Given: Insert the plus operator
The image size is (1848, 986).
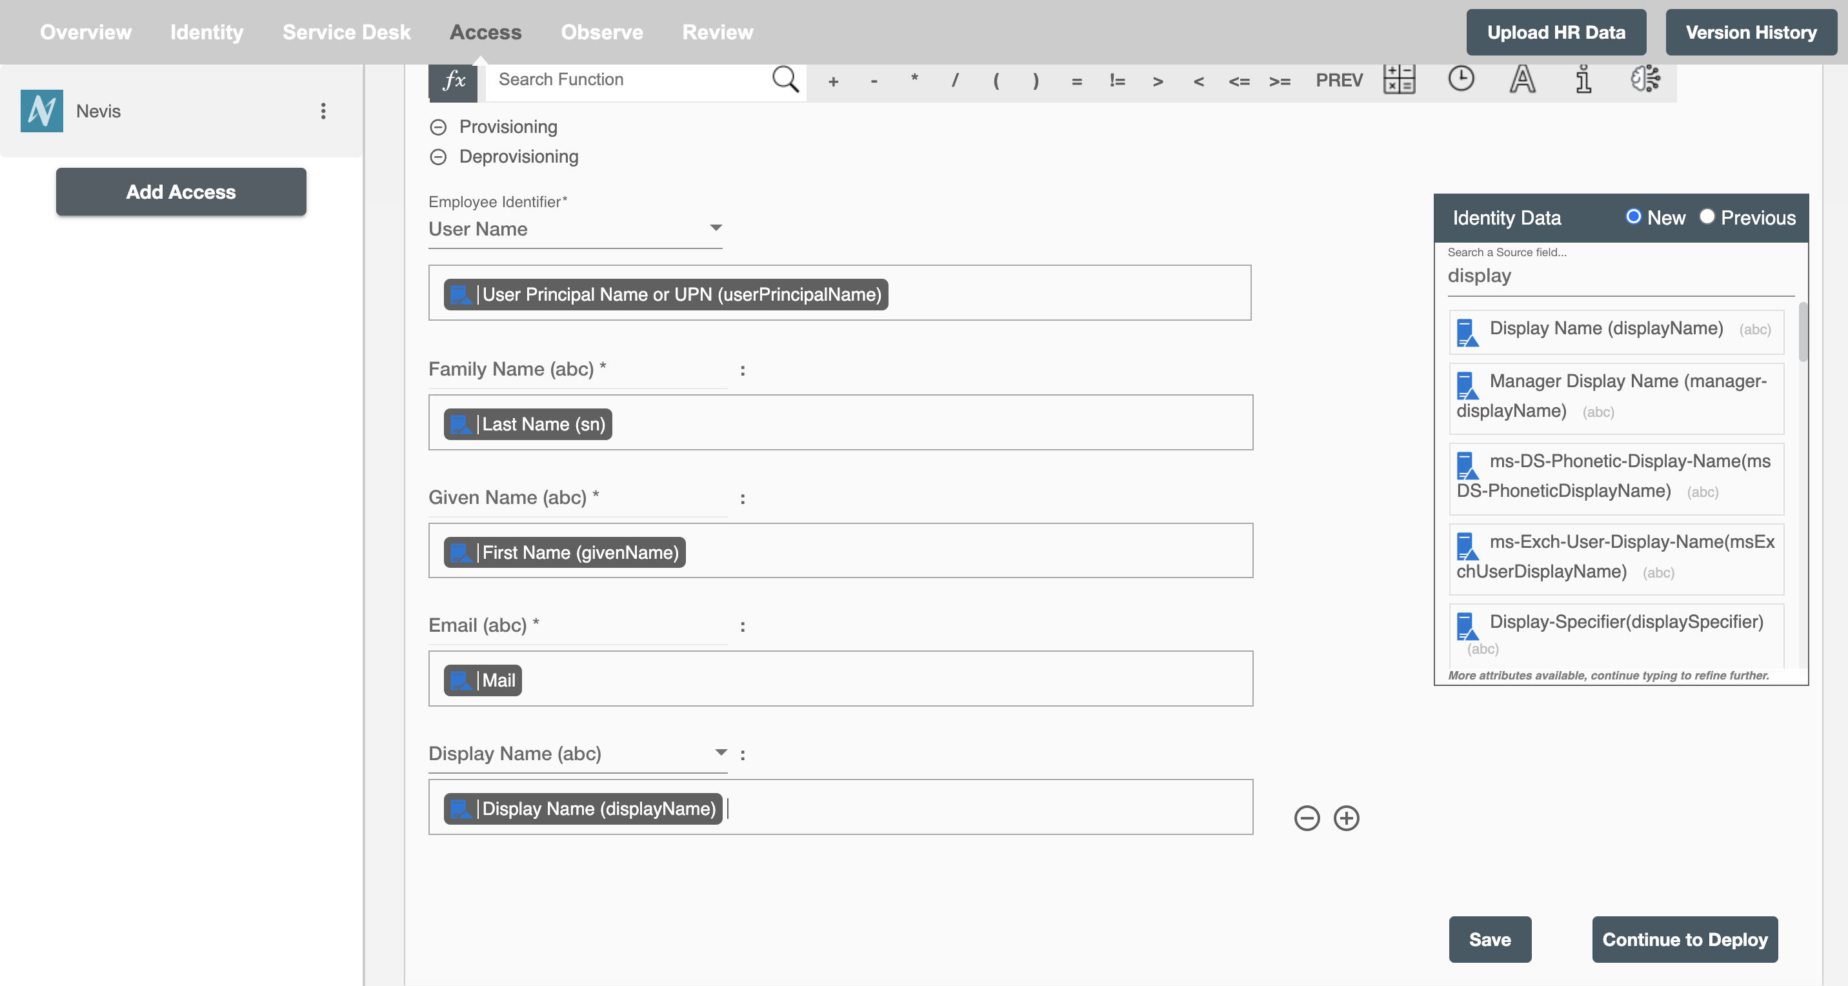Looking at the screenshot, I should tap(833, 81).
